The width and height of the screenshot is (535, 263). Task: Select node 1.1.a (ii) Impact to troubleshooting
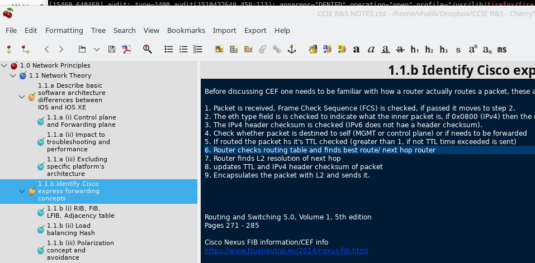[x=78, y=142]
